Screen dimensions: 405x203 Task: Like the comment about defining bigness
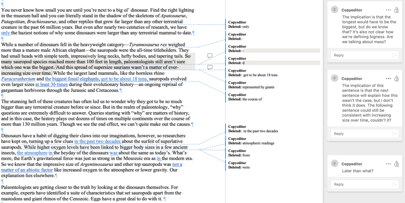[396, 10]
